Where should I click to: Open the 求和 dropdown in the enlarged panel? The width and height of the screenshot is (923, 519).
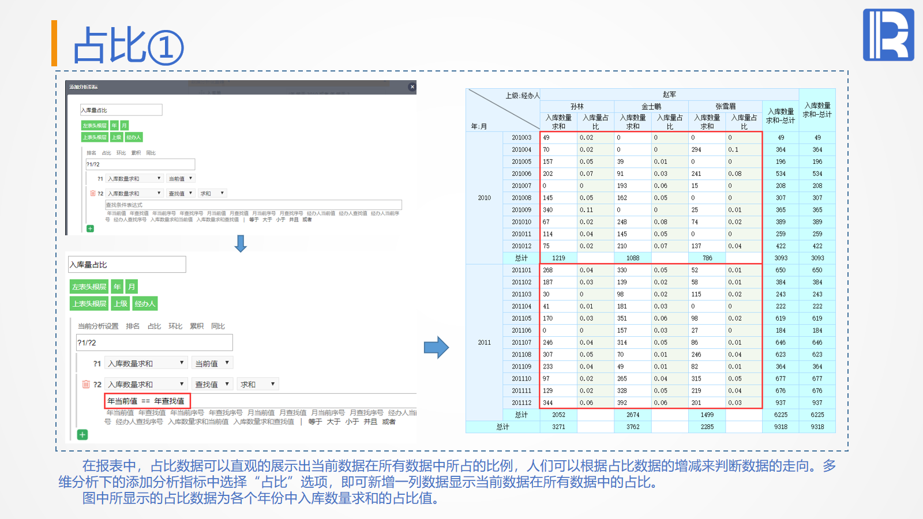[x=258, y=384]
